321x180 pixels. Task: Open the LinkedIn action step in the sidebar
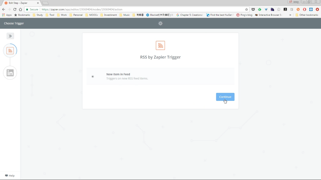(x=10, y=73)
